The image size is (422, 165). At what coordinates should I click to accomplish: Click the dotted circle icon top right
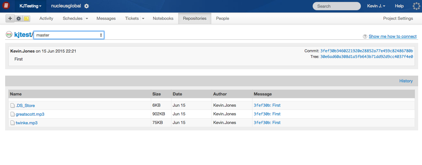click(x=417, y=6)
